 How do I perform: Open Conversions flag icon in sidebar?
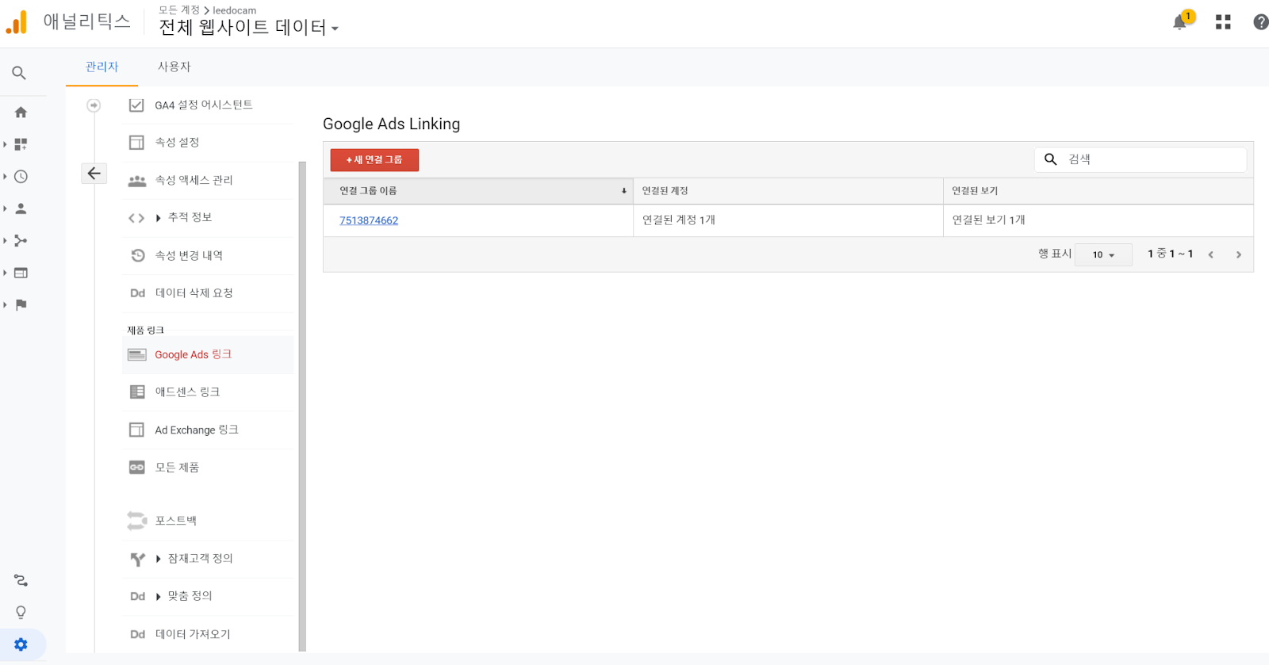[21, 304]
